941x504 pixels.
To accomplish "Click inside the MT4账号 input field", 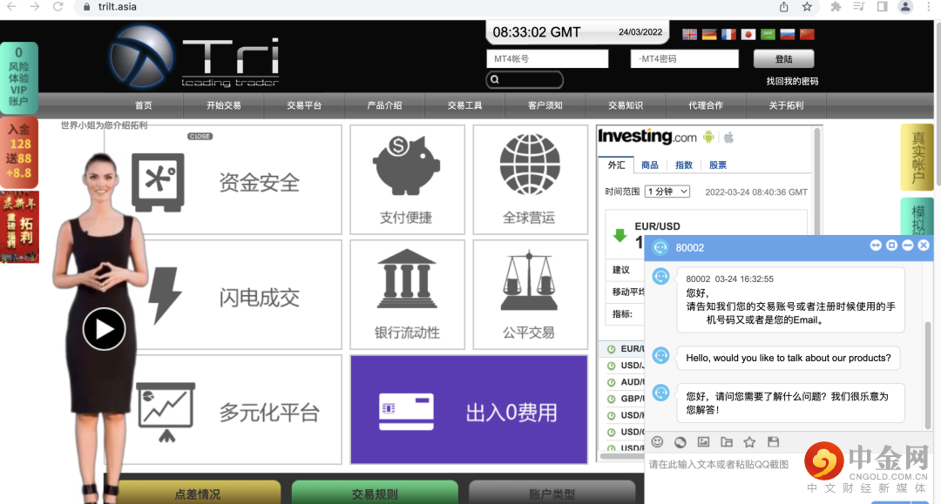I will [547, 58].
